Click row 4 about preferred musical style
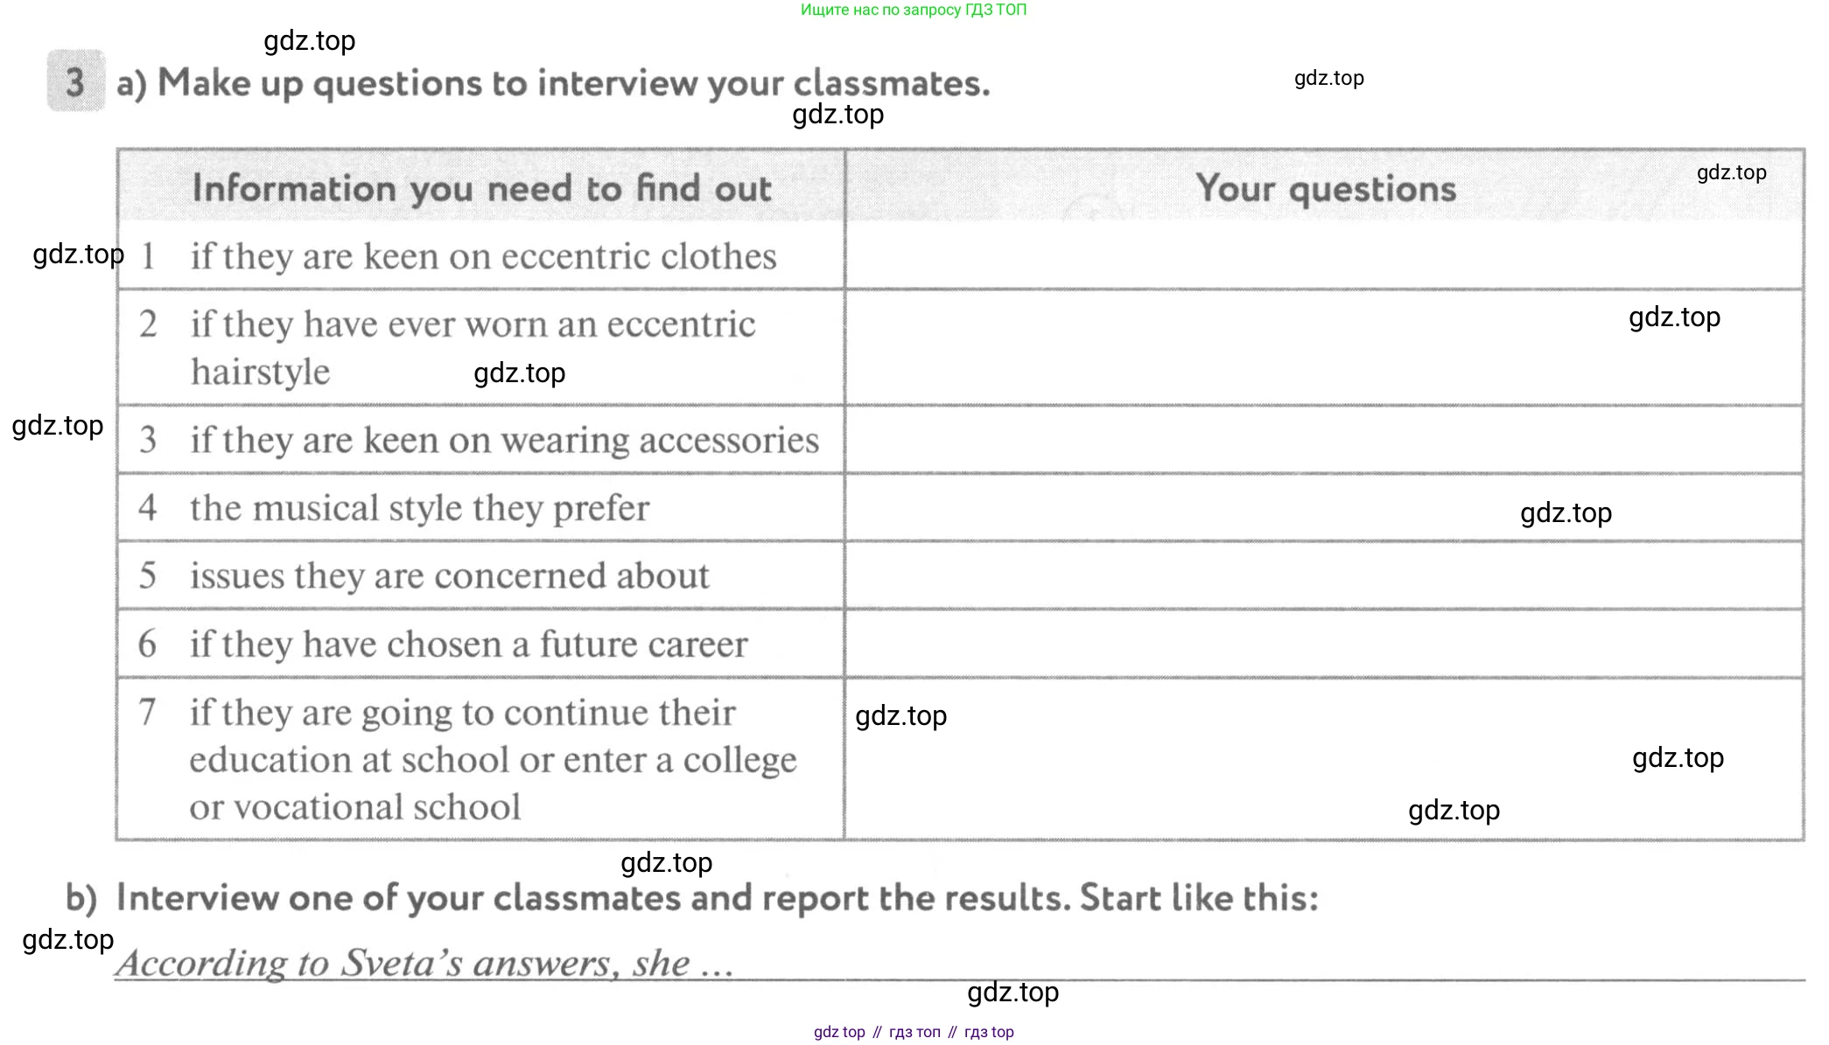 [x=481, y=507]
